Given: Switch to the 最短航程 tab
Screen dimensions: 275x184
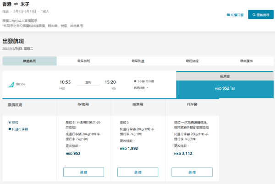Looking at the screenshot, I should [192, 61].
